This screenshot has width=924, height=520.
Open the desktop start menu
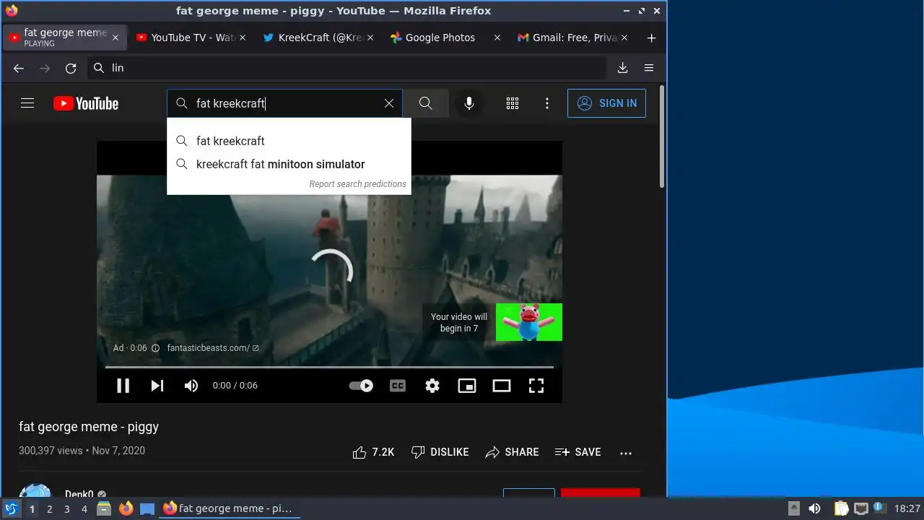(11, 508)
